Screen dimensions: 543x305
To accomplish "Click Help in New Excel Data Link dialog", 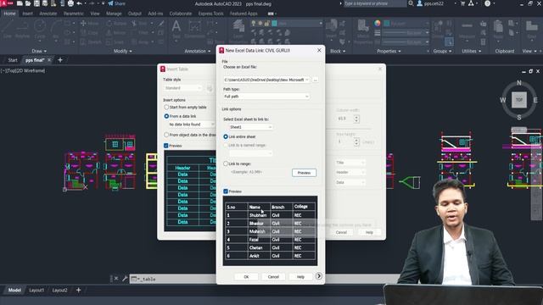I will click(300, 277).
